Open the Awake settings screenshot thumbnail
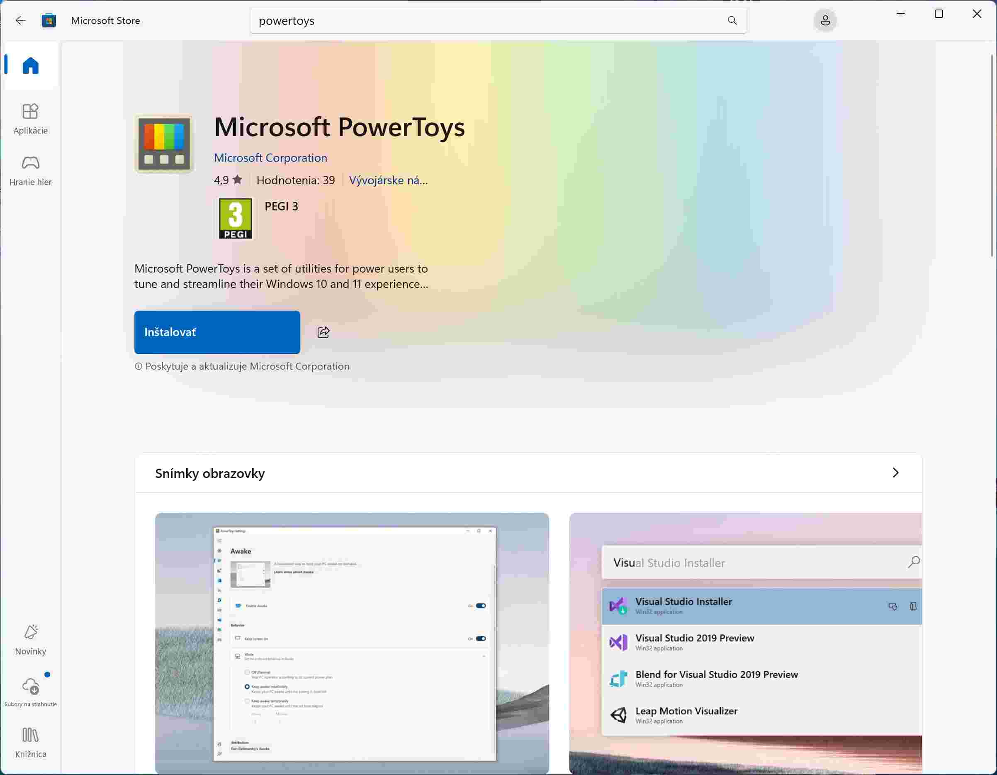997x775 pixels. pyautogui.click(x=352, y=643)
